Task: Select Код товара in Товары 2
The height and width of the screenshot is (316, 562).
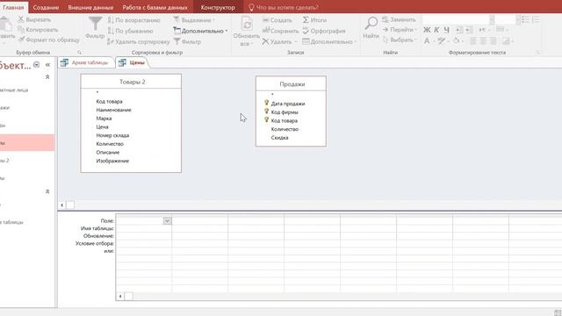Action: pyautogui.click(x=109, y=102)
